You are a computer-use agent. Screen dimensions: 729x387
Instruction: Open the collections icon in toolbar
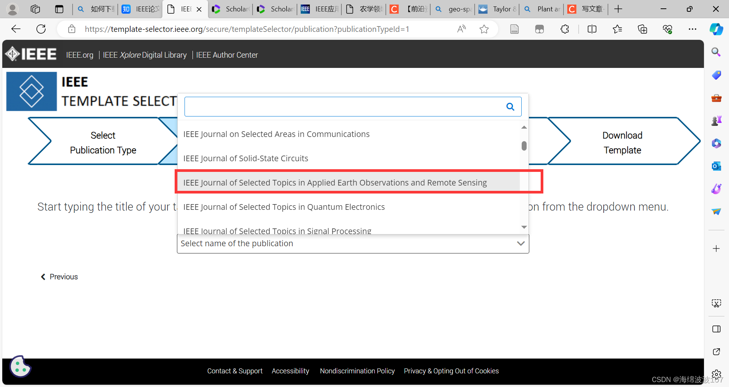click(642, 29)
